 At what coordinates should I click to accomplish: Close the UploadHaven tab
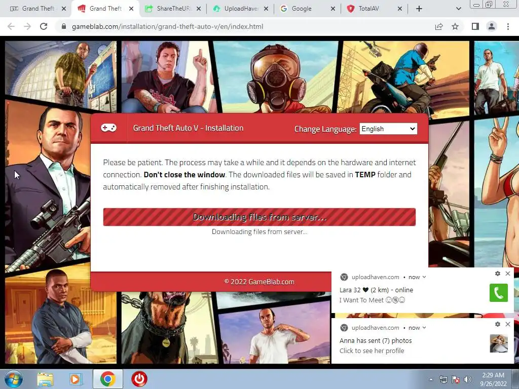266,9
